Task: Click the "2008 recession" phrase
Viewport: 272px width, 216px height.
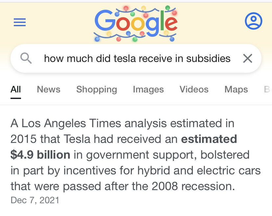Action: click(x=193, y=186)
